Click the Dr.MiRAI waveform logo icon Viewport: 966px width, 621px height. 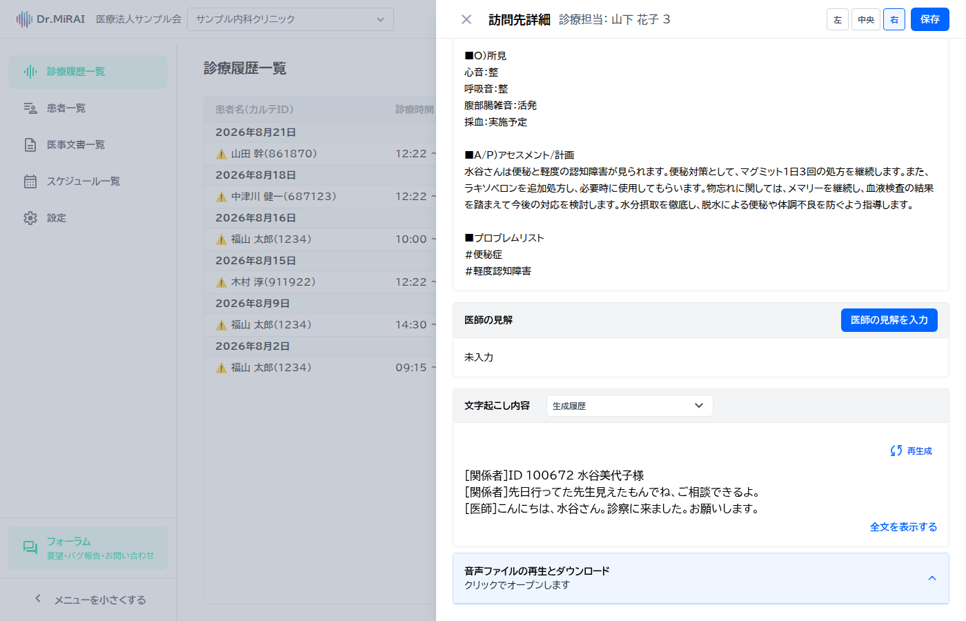tap(24, 19)
